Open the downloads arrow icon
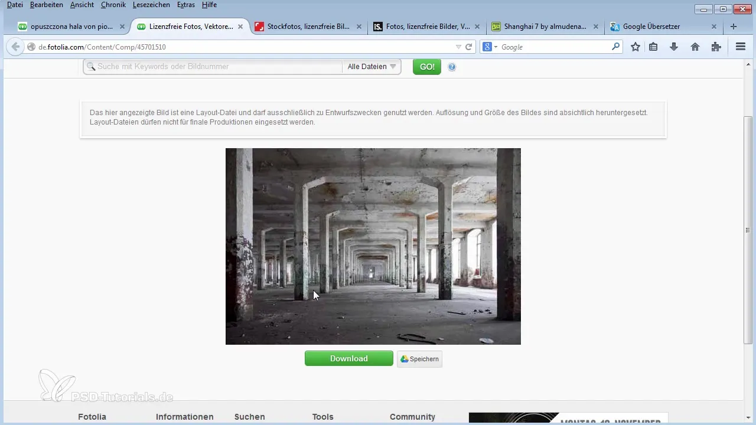The width and height of the screenshot is (756, 425). tap(674, 47)
